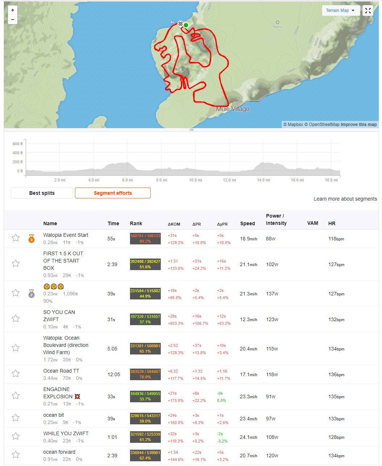Viewport: 382px width, 466px height.
Task: Open the Mapbox attribution link
Action: coord(293,125)
